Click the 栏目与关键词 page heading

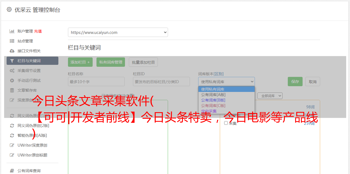point(84,48)
